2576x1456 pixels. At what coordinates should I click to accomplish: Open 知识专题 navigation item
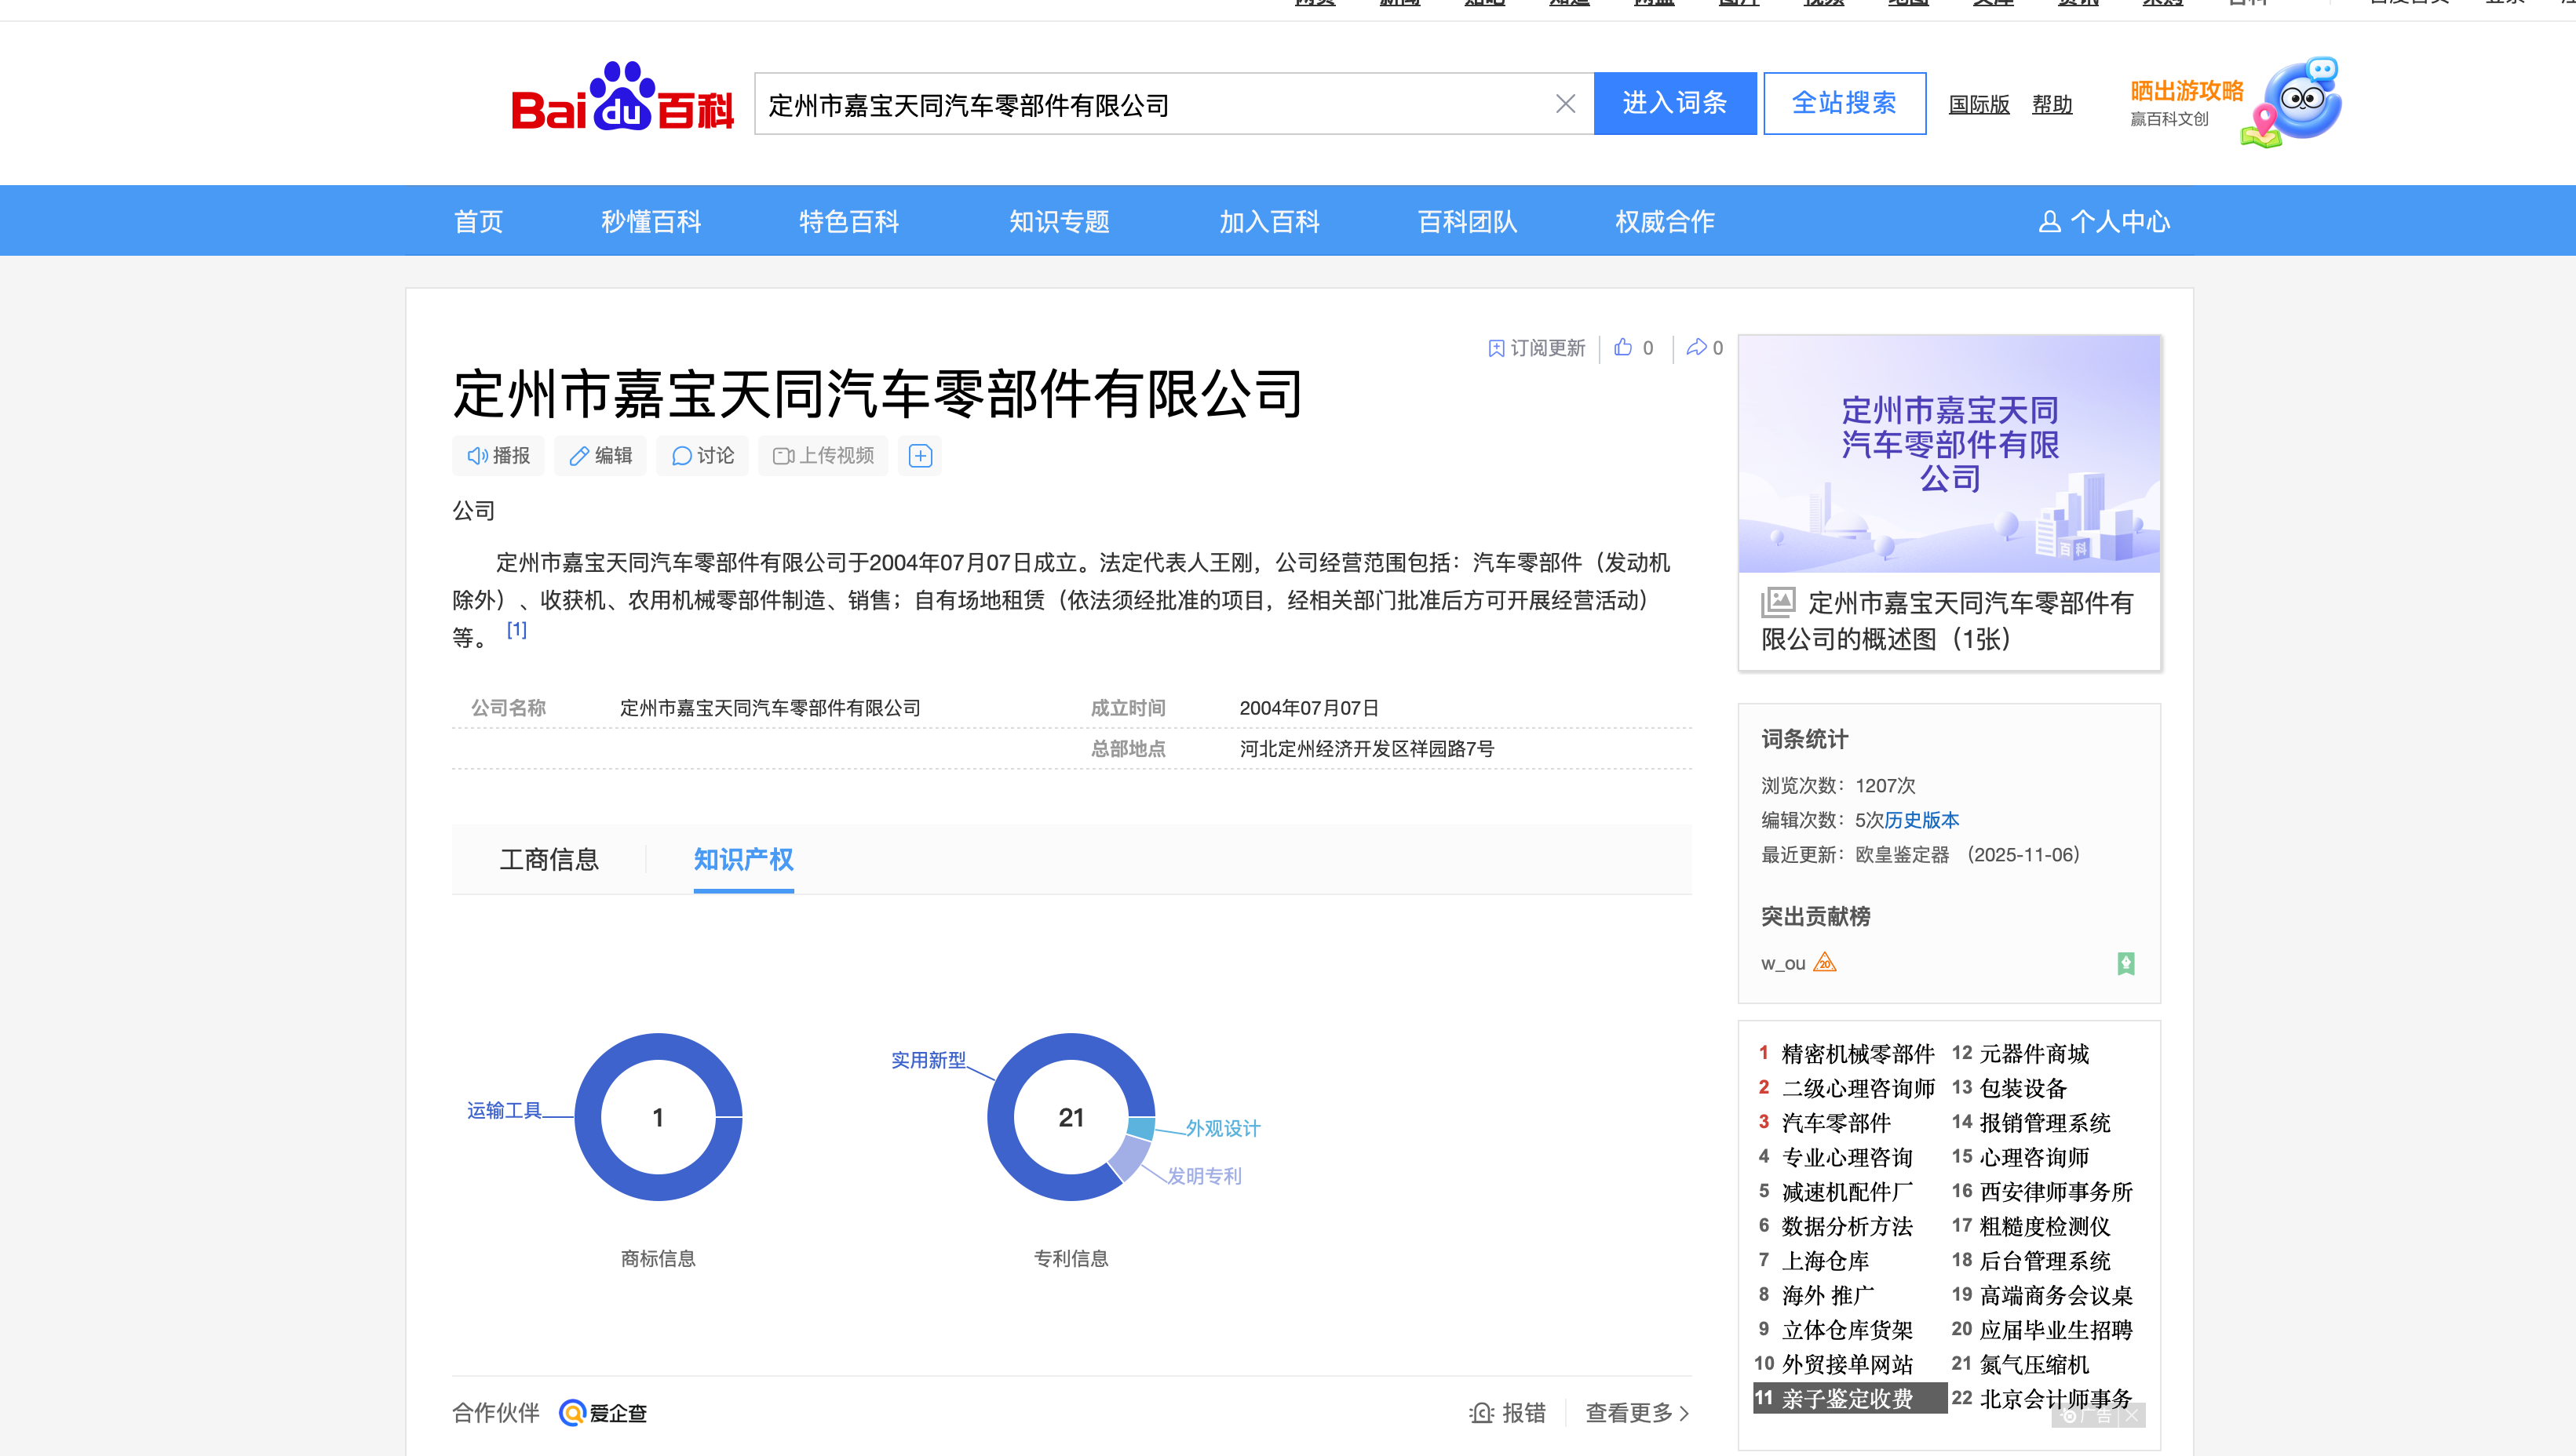(x=1060, y=222)
